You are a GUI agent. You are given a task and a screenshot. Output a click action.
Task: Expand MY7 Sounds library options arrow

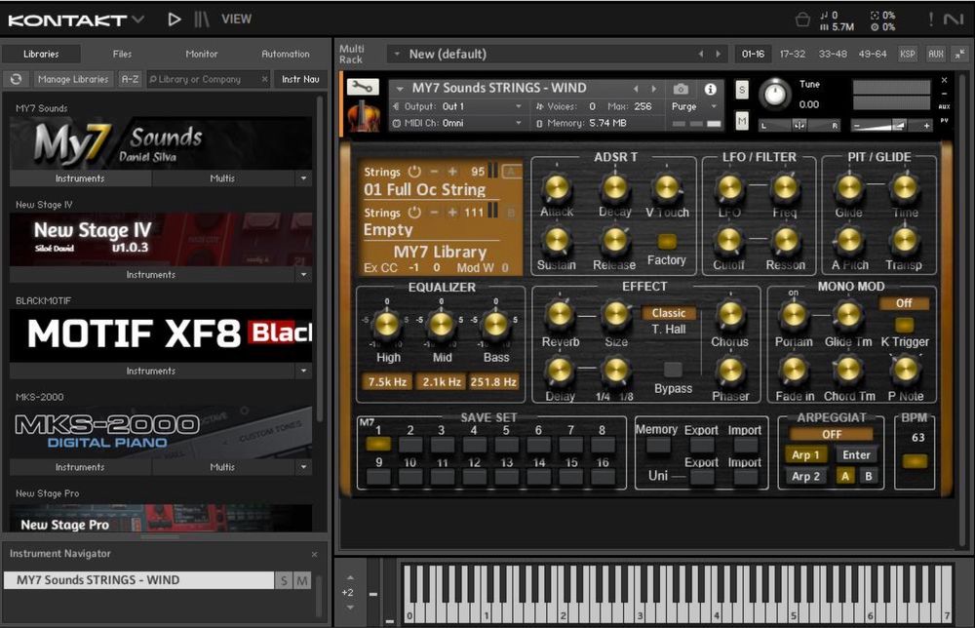pyautogui.click(x=303, y=178)
